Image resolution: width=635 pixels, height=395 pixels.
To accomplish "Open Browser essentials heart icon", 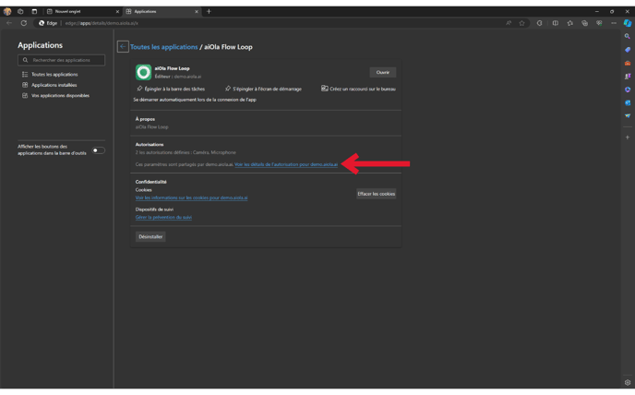I will [x=599, y=23].
